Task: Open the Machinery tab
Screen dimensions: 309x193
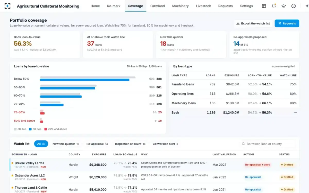Action: click(x=180, y=6)
